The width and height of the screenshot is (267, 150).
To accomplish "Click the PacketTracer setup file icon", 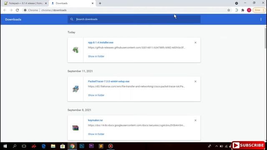I will pyautogui.click(x=76, y=89).
